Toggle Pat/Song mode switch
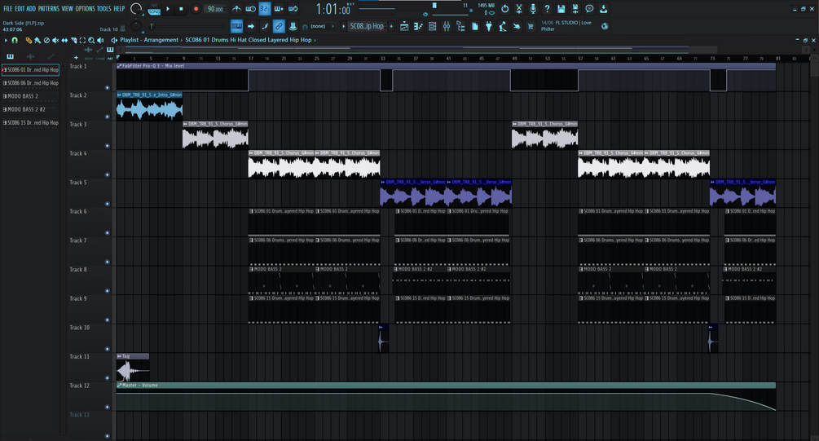Image resolution: width=819 pixels, height=441 pixels. click(x=154, y=9)
